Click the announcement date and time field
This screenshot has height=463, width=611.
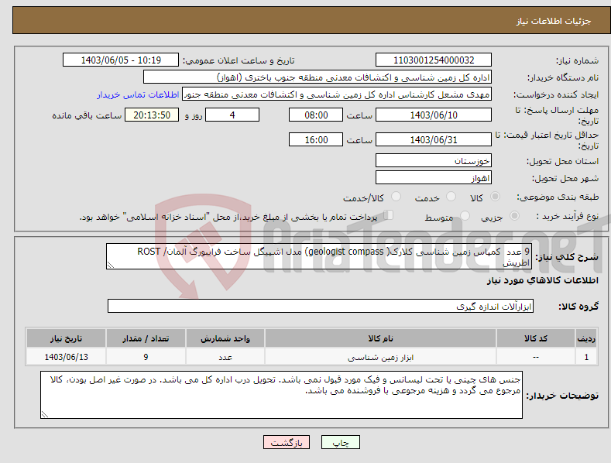pyautogui.click(x=121, y=60)
